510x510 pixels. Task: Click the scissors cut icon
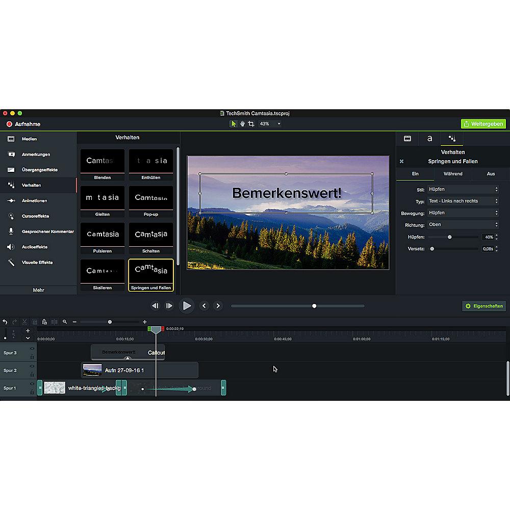24,322
